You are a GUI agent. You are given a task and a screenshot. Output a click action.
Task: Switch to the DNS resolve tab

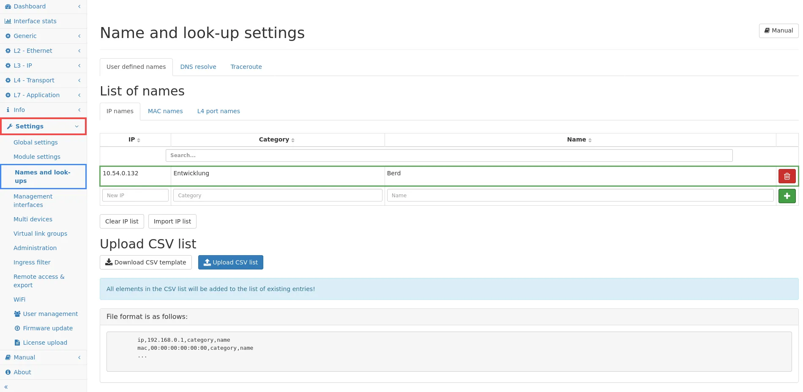(198, 67)
